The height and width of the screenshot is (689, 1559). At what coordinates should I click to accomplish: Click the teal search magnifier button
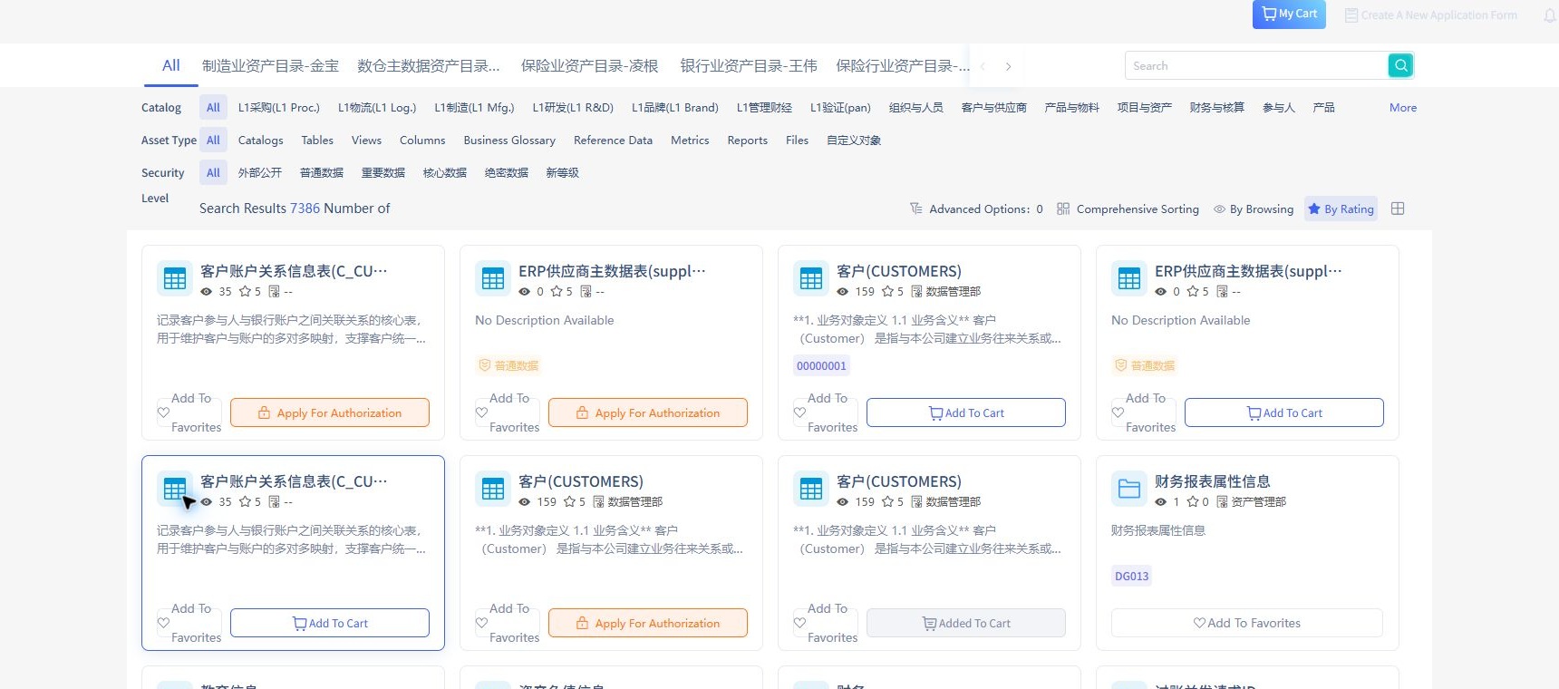(x=1400, y=65)
